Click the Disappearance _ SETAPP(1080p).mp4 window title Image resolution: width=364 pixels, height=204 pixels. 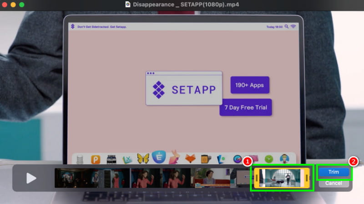pos(186,5)
